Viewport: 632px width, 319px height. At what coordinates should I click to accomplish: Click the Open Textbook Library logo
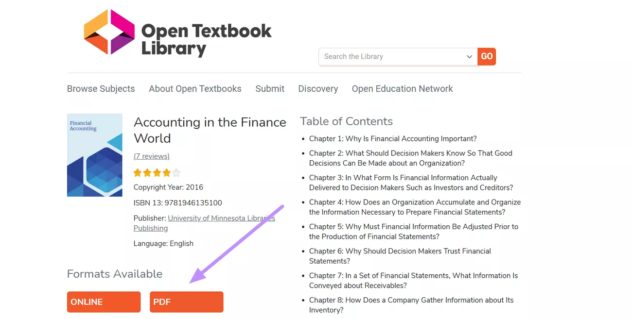pyautogui.click(x=177, y=33)
